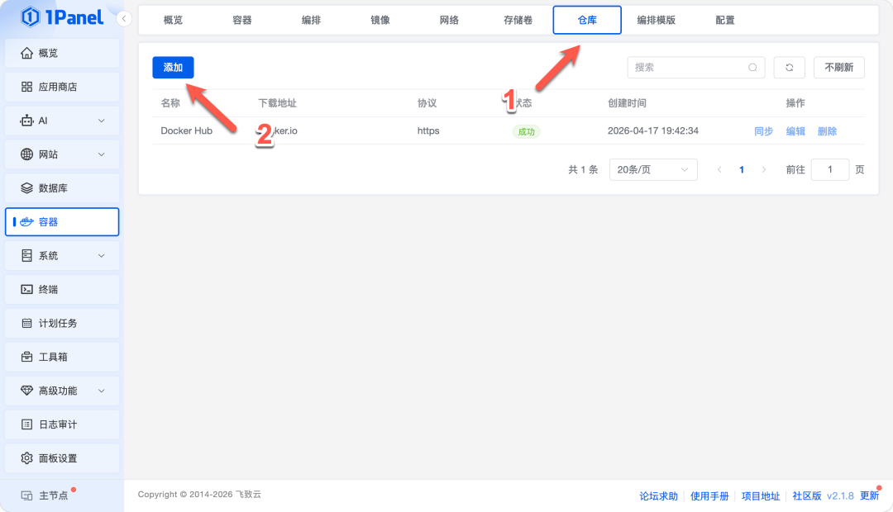The width and height of the screenshot is (893, 512).
Task: Click the diamond icon beside 高级功能
Action: [26, 391]
